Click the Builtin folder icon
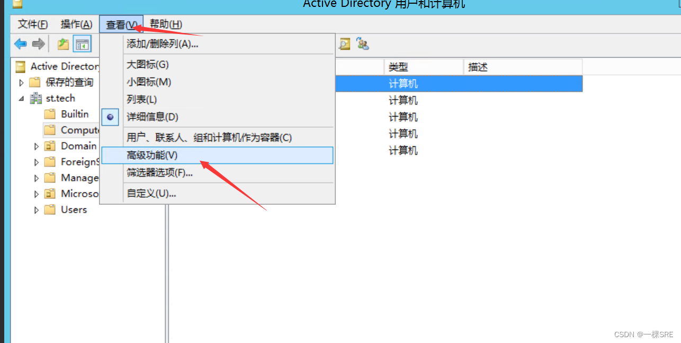The image size is (681, 343). click(x=50, y=114)
